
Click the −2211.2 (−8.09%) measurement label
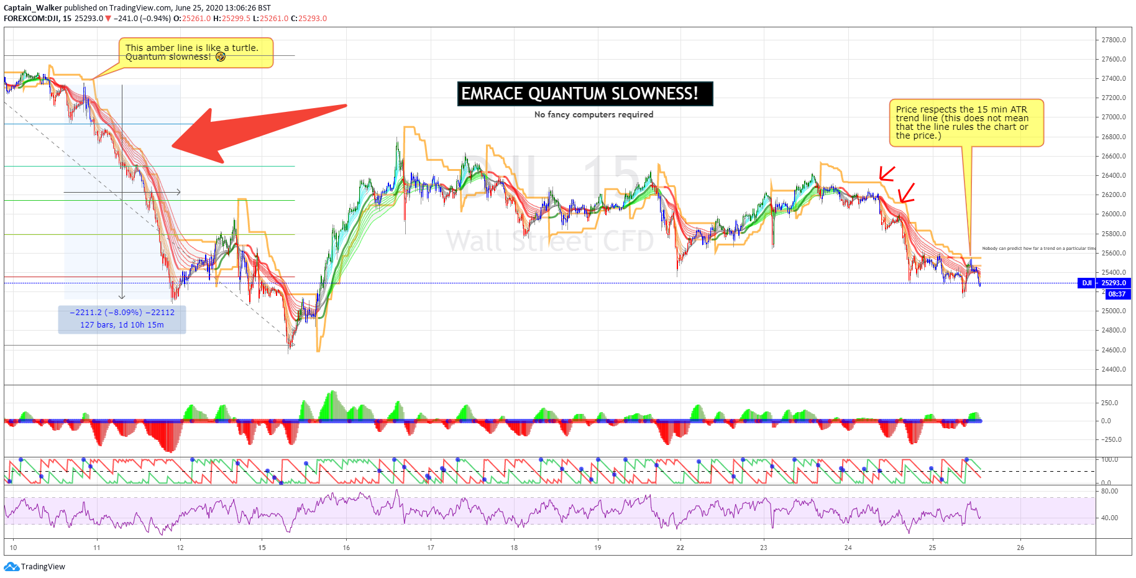tap(122, 313)
